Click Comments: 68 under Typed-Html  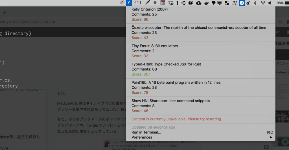pos(144,69)
